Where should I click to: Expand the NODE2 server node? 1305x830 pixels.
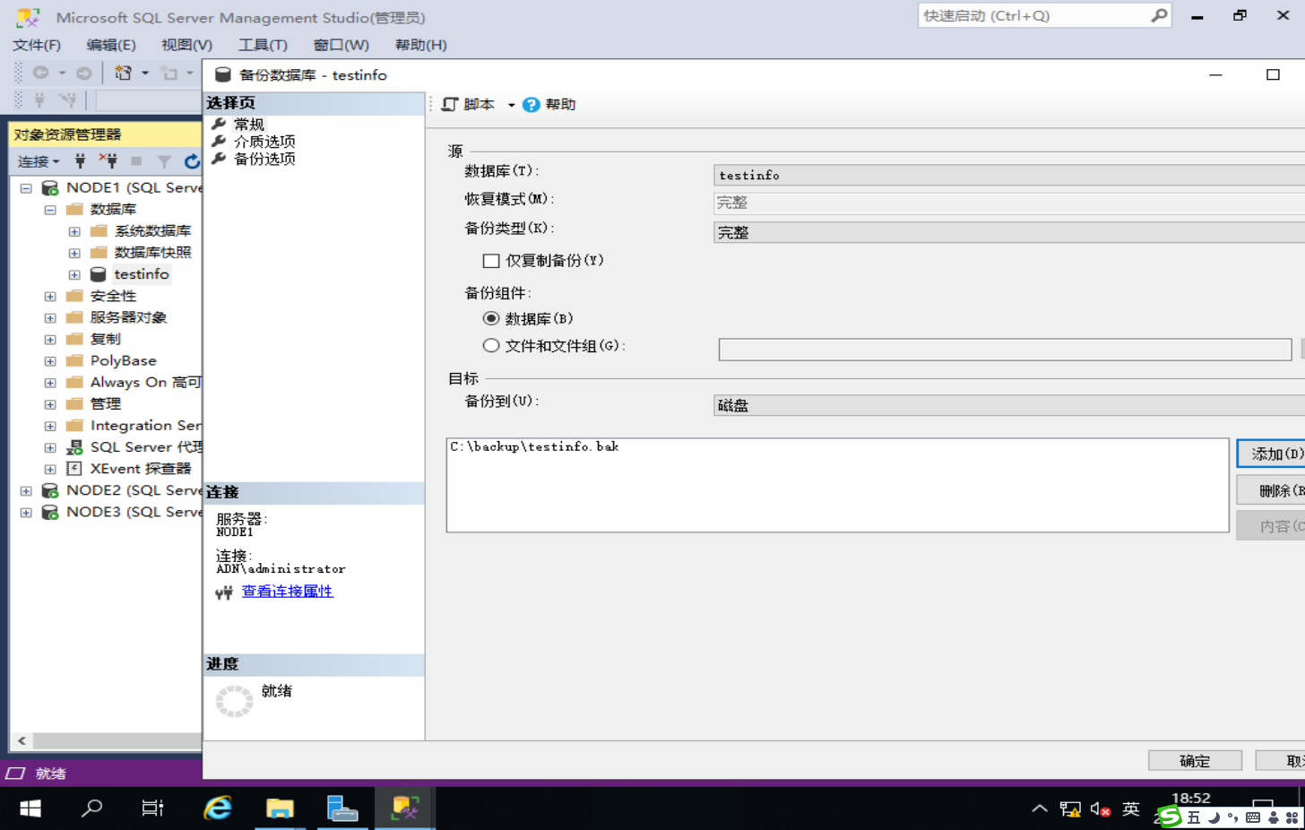[26, 491]
